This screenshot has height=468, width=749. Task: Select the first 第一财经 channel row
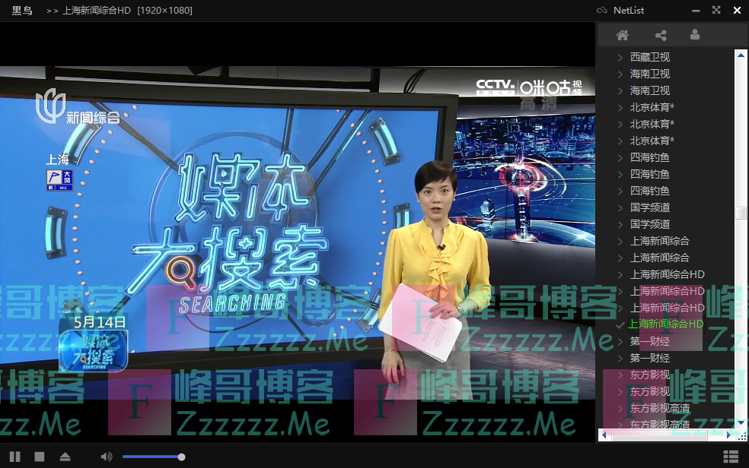(649, 341)
